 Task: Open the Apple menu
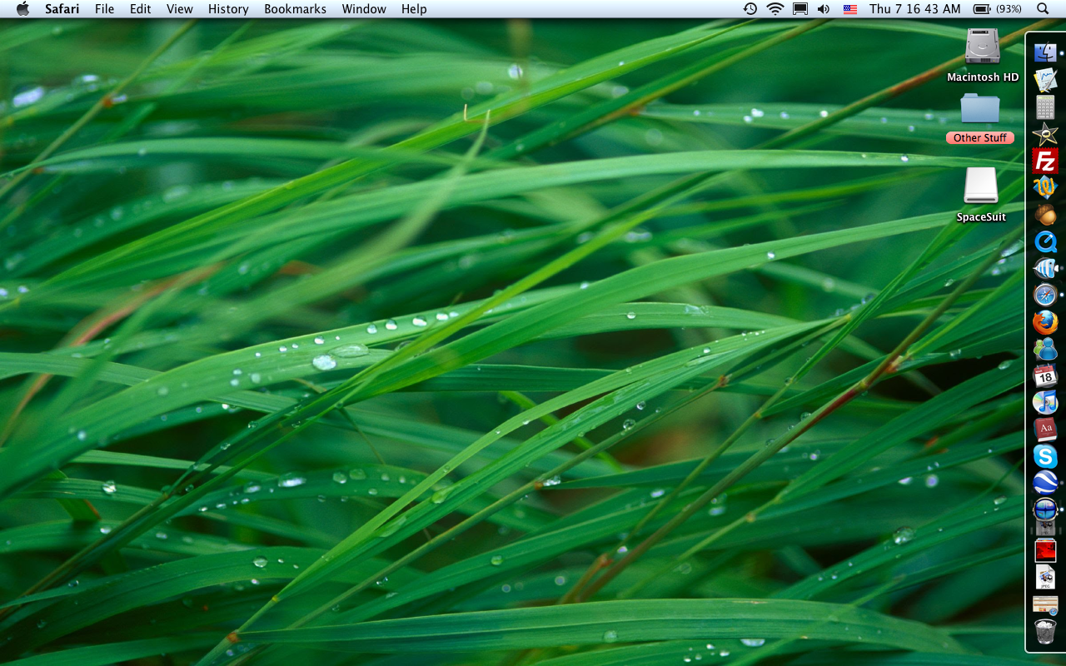coord(22,9)
